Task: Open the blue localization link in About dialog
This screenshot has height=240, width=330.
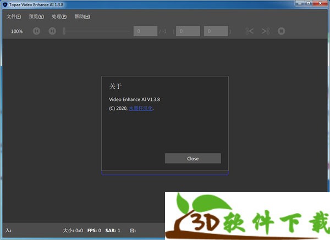Action: click(141, 108)
